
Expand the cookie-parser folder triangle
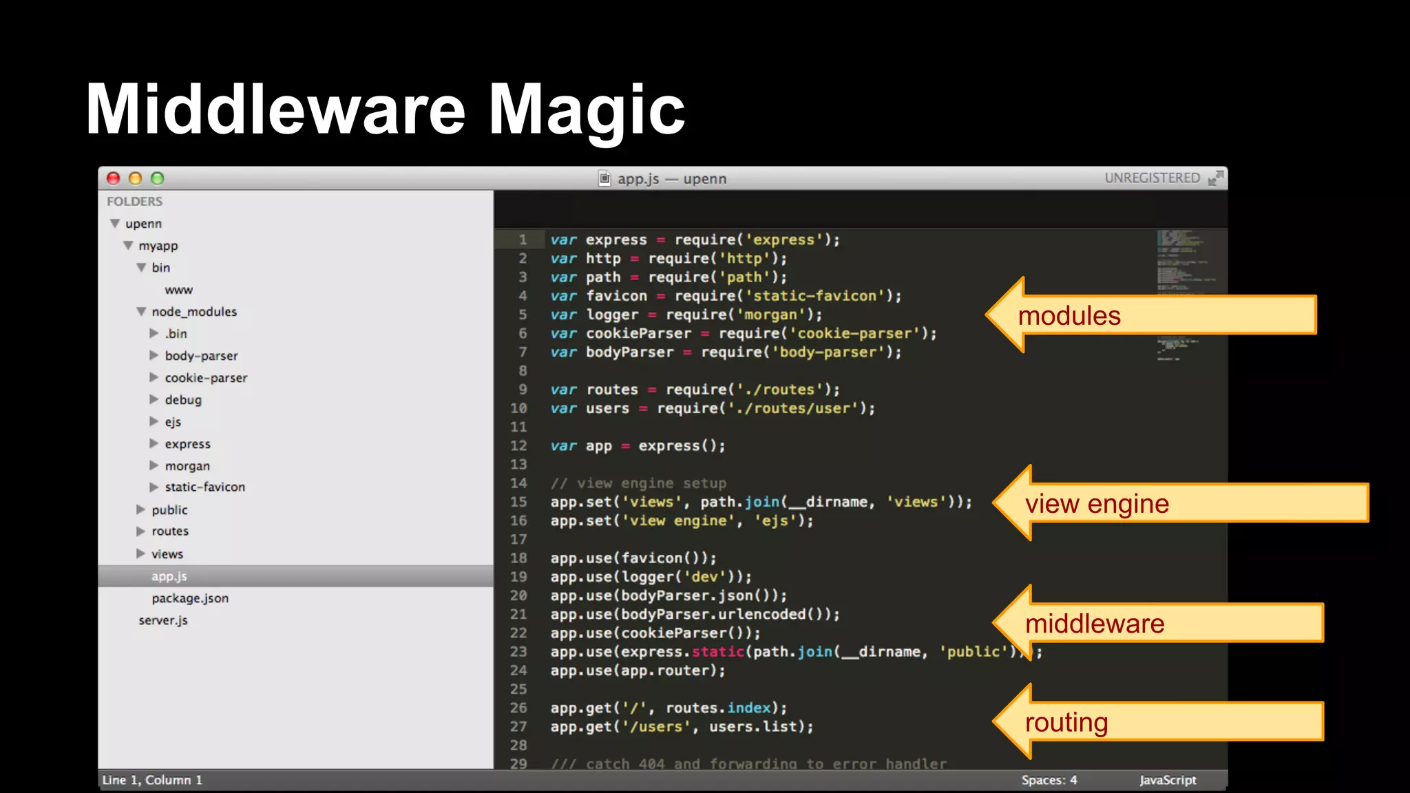154,377
